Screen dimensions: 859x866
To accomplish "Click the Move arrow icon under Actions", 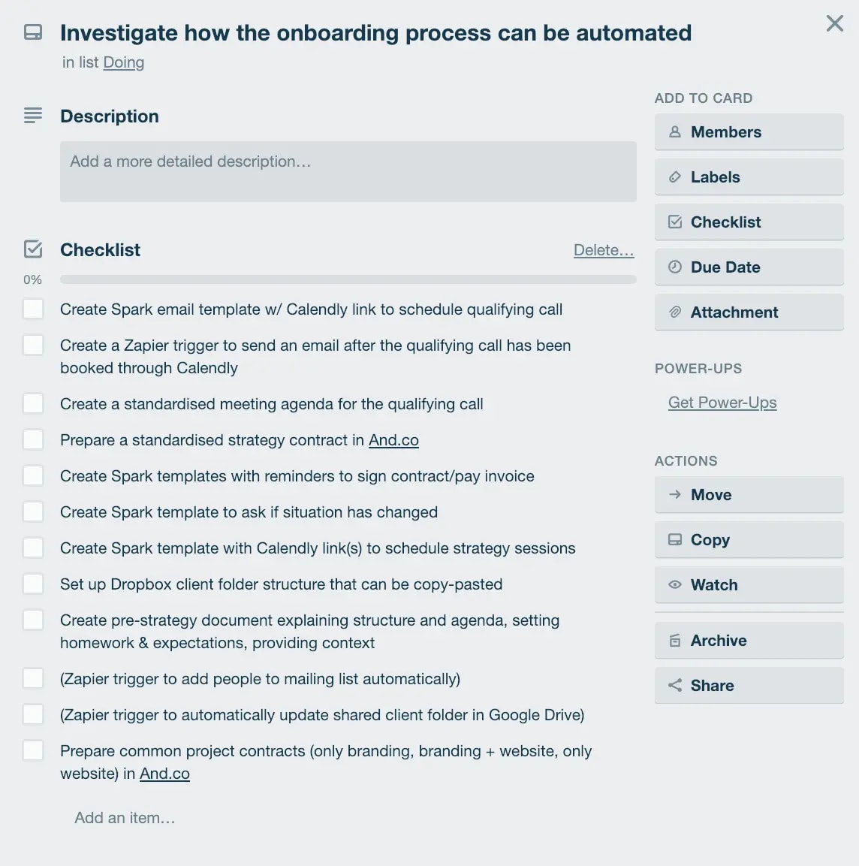I will (x=676, y=494).
